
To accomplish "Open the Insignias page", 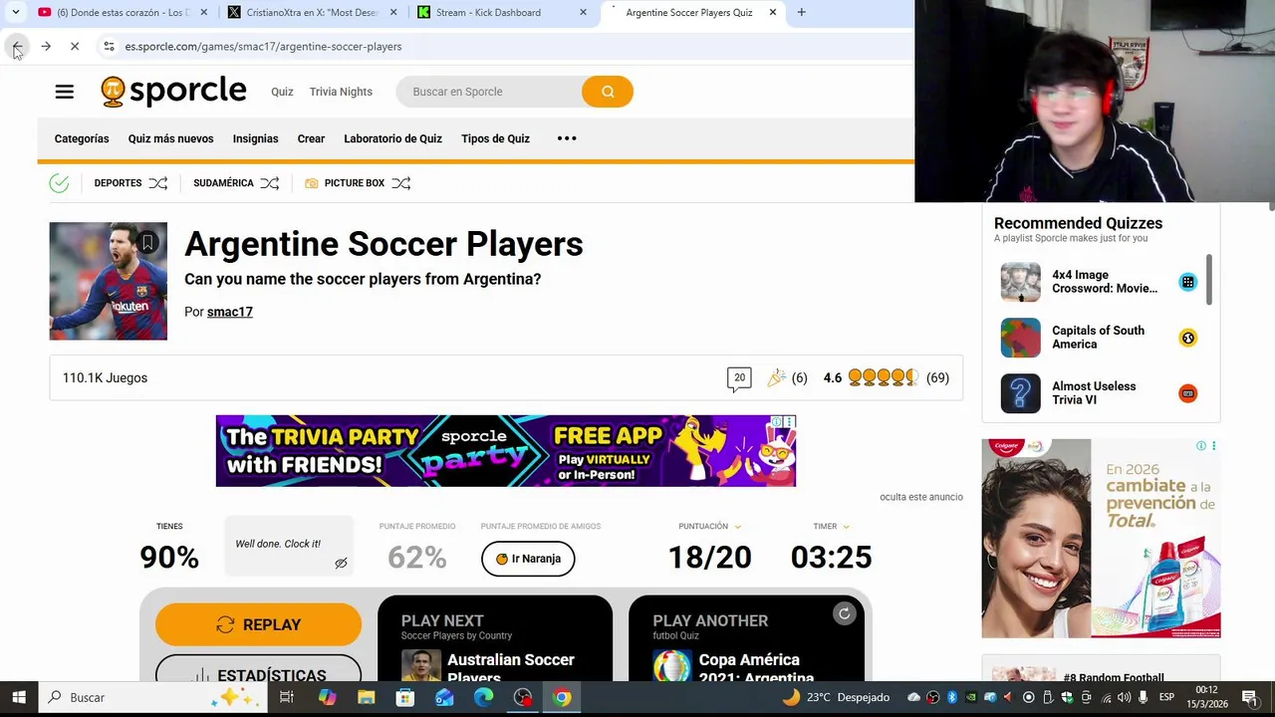I will coord(255,138).
